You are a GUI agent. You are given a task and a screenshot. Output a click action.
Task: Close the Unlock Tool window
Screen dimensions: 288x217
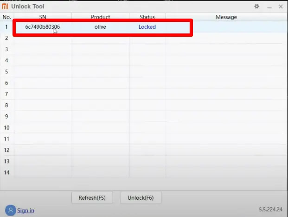[x=281, y=7]
